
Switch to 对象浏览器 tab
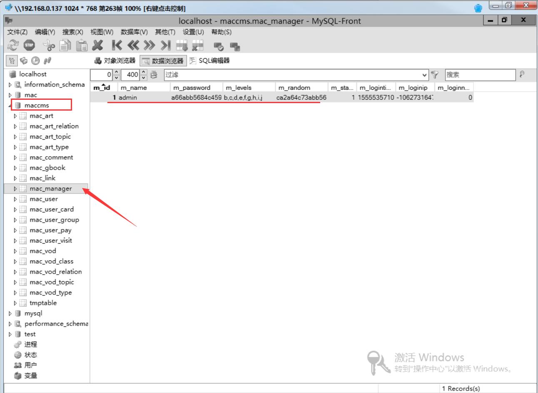point(115,61)
